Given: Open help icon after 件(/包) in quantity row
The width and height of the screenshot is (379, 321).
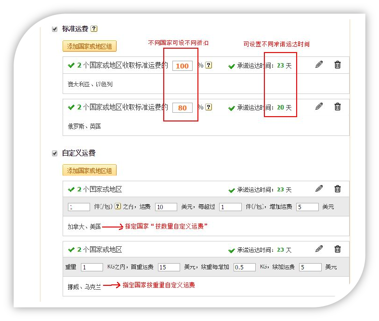Looking at the screenshot, I should point(118,206).
